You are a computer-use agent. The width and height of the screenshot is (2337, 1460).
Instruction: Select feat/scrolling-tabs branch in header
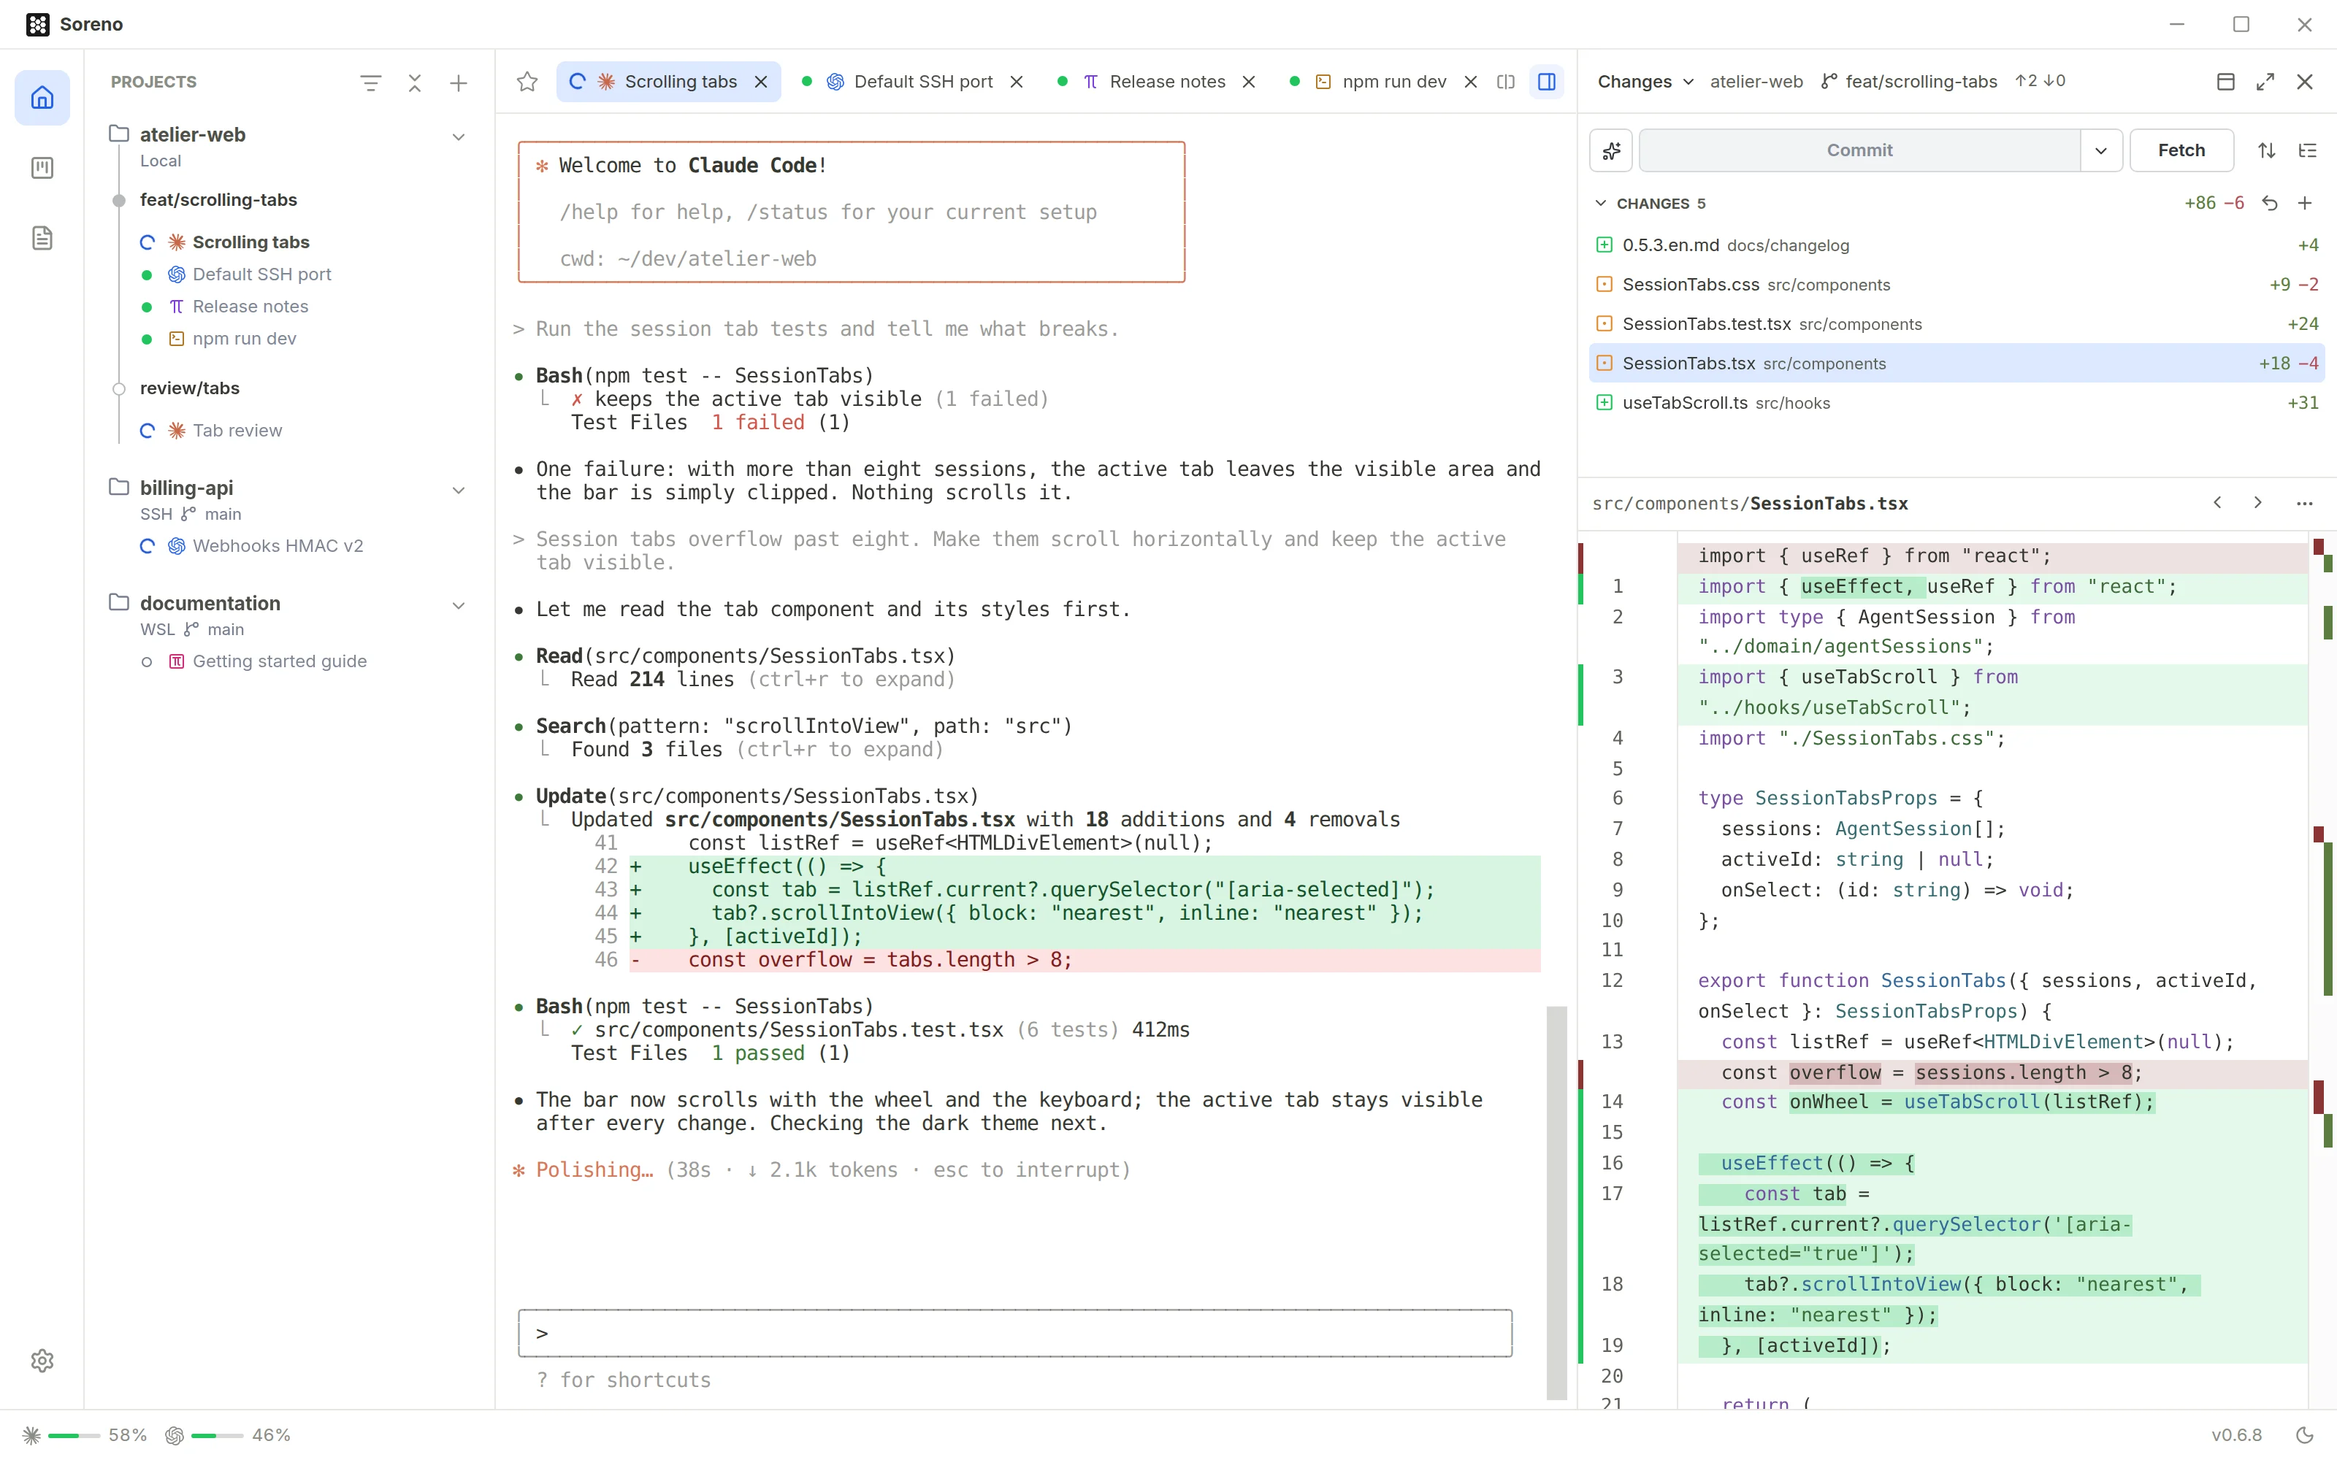click(x=1909, y=82)
